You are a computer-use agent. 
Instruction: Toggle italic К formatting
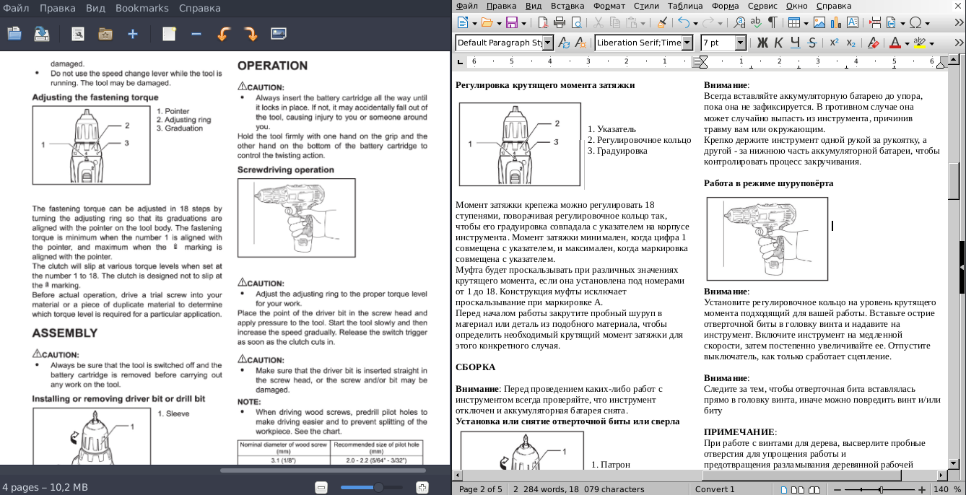click(x=778, y=43)
